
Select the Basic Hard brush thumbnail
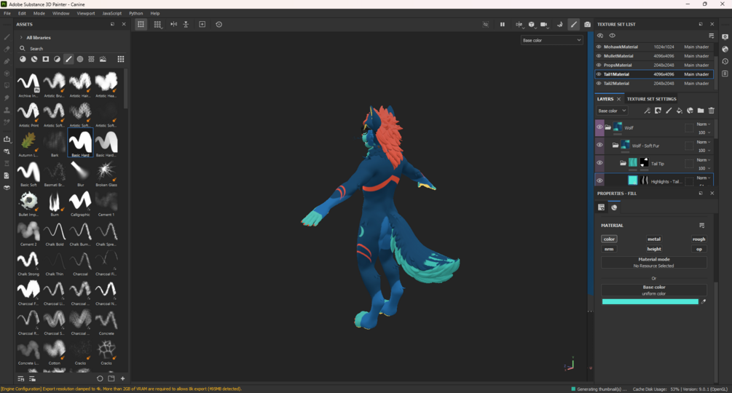(x=80, y=143)
